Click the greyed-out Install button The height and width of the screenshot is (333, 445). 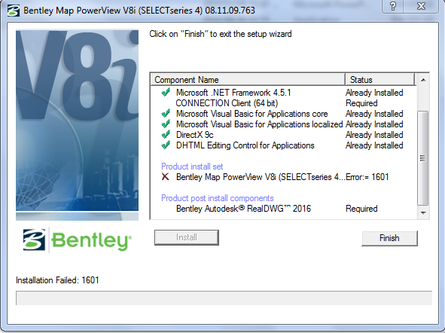pyautogui.click(x=187, y=237)
